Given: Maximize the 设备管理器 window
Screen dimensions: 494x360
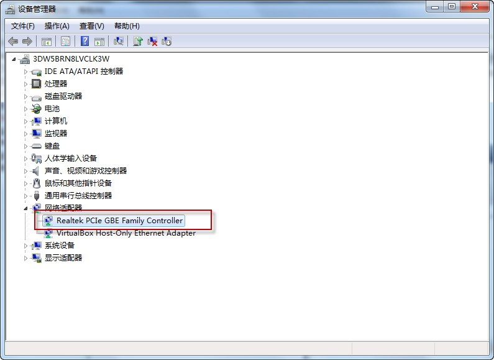Looking at the screenshot, I should (x=452, y=7).
